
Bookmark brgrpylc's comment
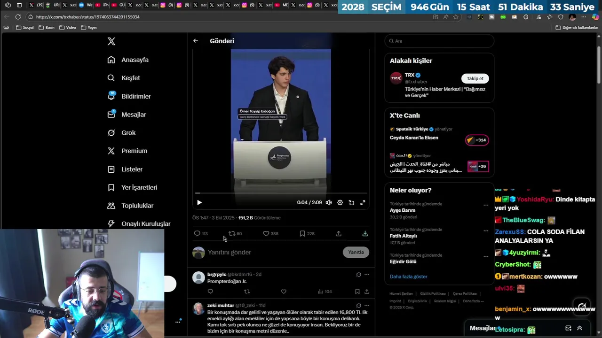357,292
